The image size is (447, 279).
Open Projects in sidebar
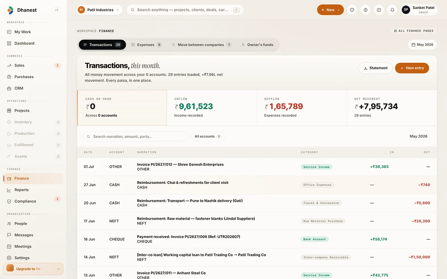(x=33, y=110)
